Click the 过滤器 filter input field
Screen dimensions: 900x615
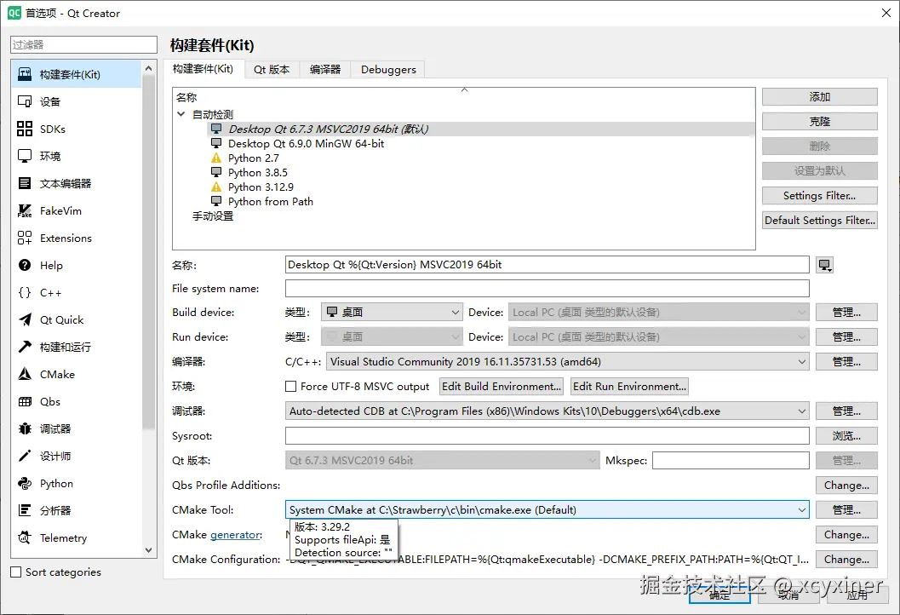83,45
